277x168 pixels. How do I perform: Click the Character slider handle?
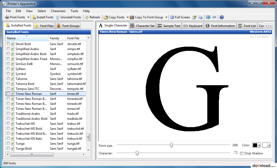point(137,153)
